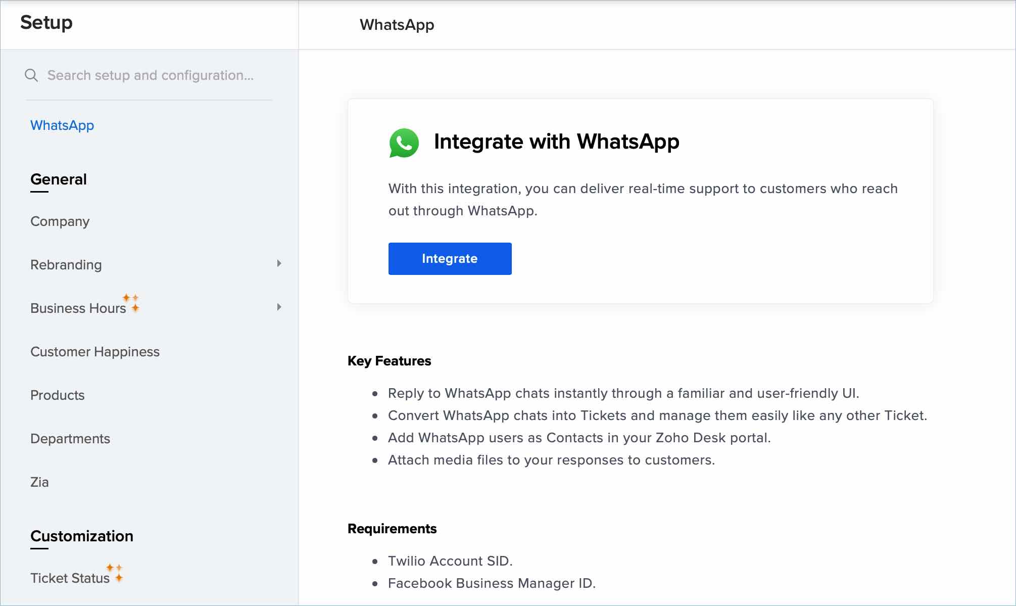Viewport: 1016px width, 606px height.
Task: Click the green WhatsApp logo icon
Action: [404, 143]
